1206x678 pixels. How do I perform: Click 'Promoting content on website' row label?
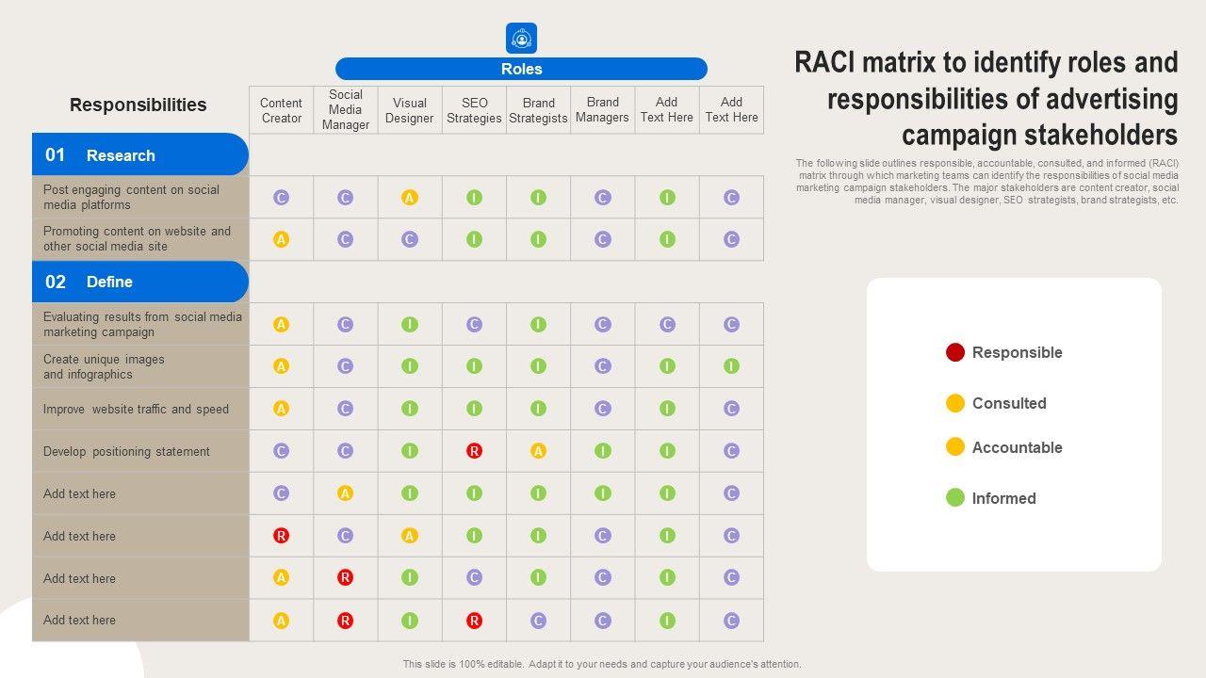137,239
